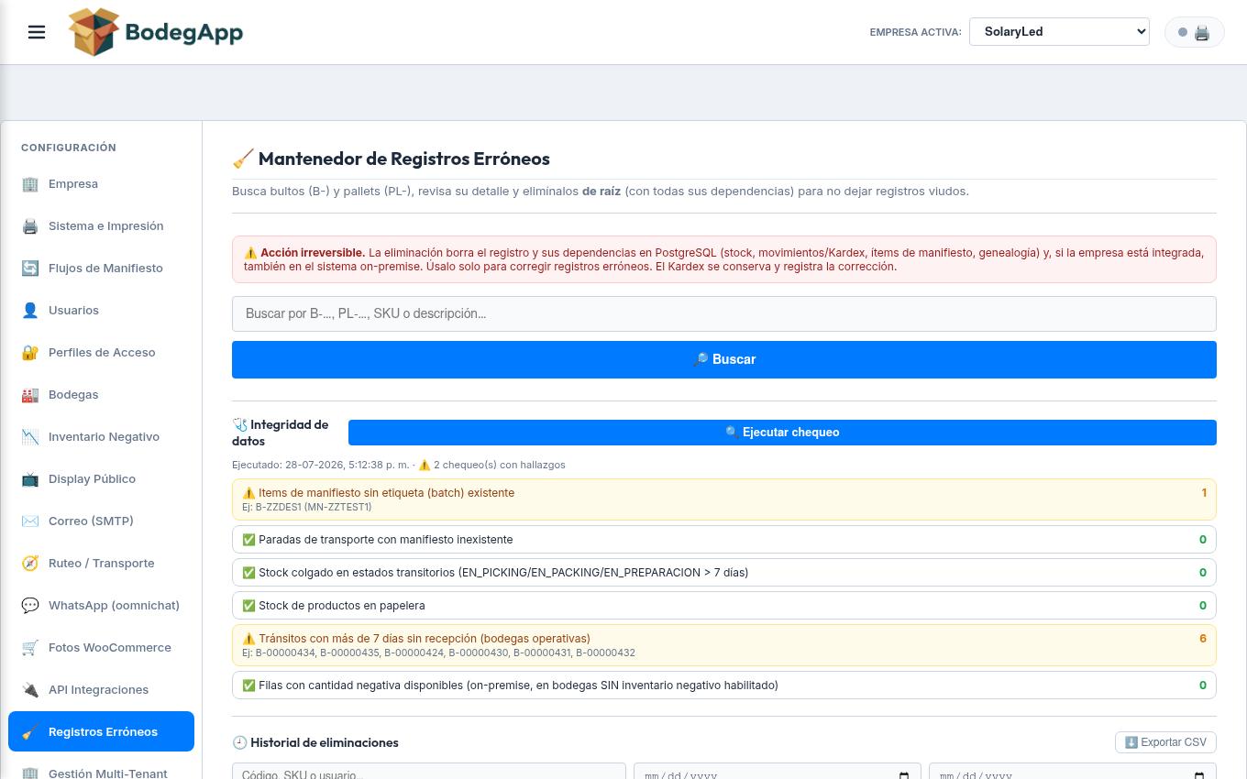1247x779 pixels.
Task: Select the Tránsitos con más de 7 días finding
Action: pyautogui.click(x=724, y=644)
